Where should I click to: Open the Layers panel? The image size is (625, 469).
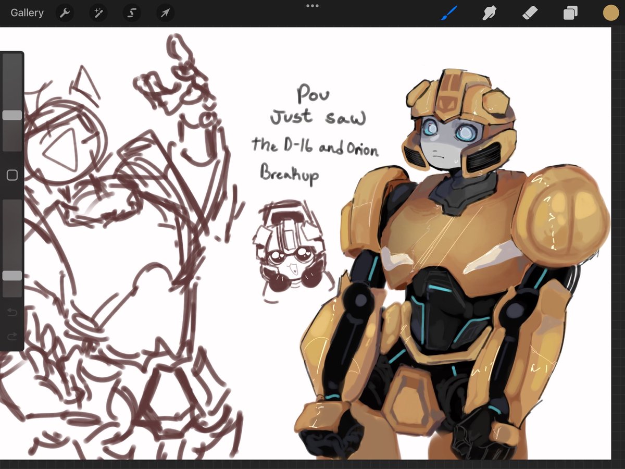coord(570,13)
